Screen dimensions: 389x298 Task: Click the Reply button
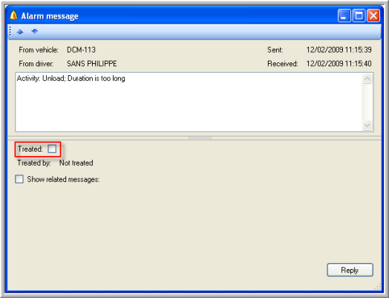[350, 270]
